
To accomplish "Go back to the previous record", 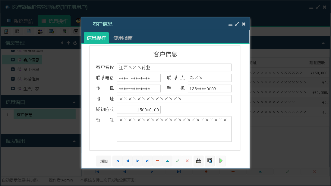I will click(x=127, y=161).
